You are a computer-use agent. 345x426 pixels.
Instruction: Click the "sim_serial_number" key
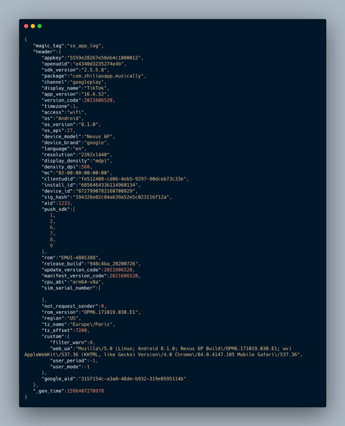[69, 288]
